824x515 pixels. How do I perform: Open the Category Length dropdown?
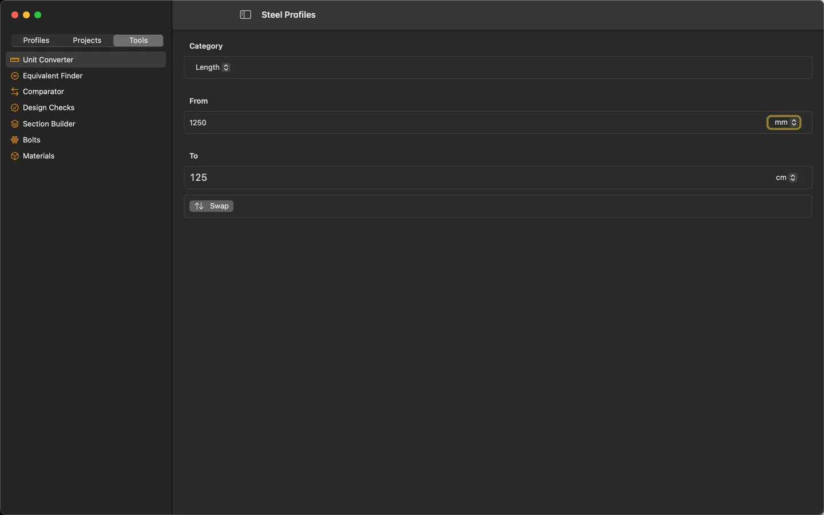click(x=212, y=68)
